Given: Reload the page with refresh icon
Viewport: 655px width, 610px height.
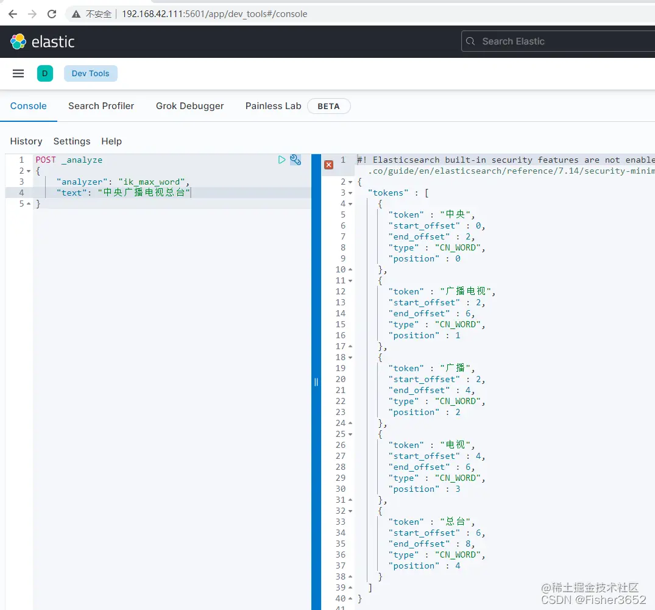Looking at the screenshot, I should [52, 14].
